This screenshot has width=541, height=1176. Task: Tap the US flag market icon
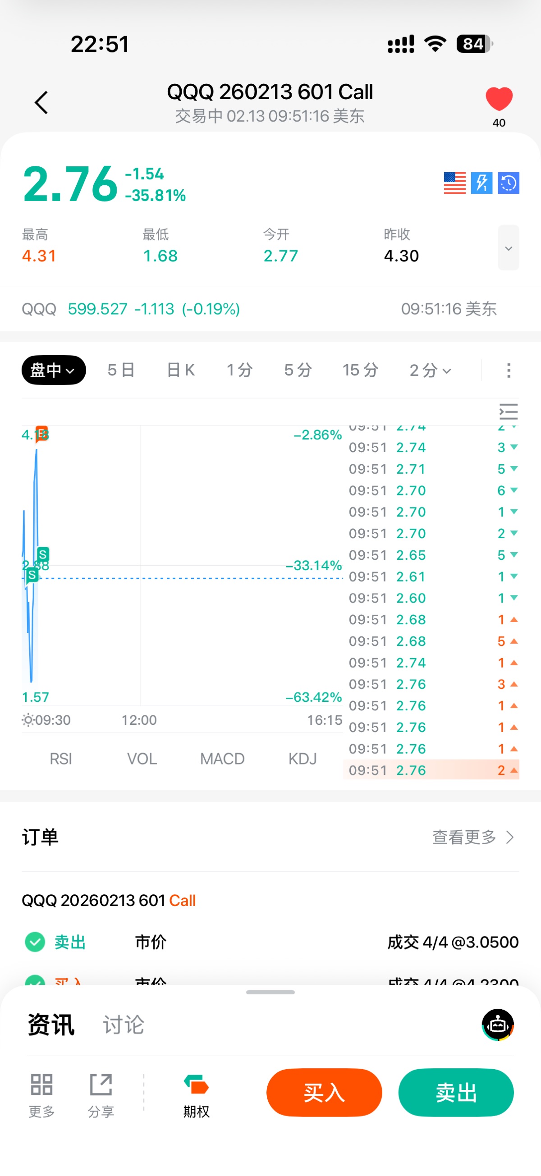point(455,183)
